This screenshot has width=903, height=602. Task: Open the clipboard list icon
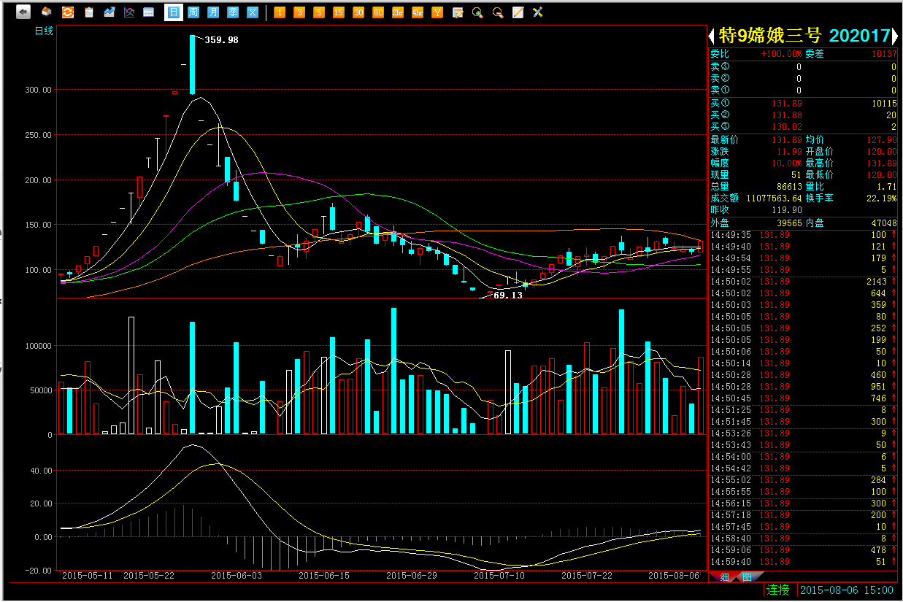(x=89, y=12)
